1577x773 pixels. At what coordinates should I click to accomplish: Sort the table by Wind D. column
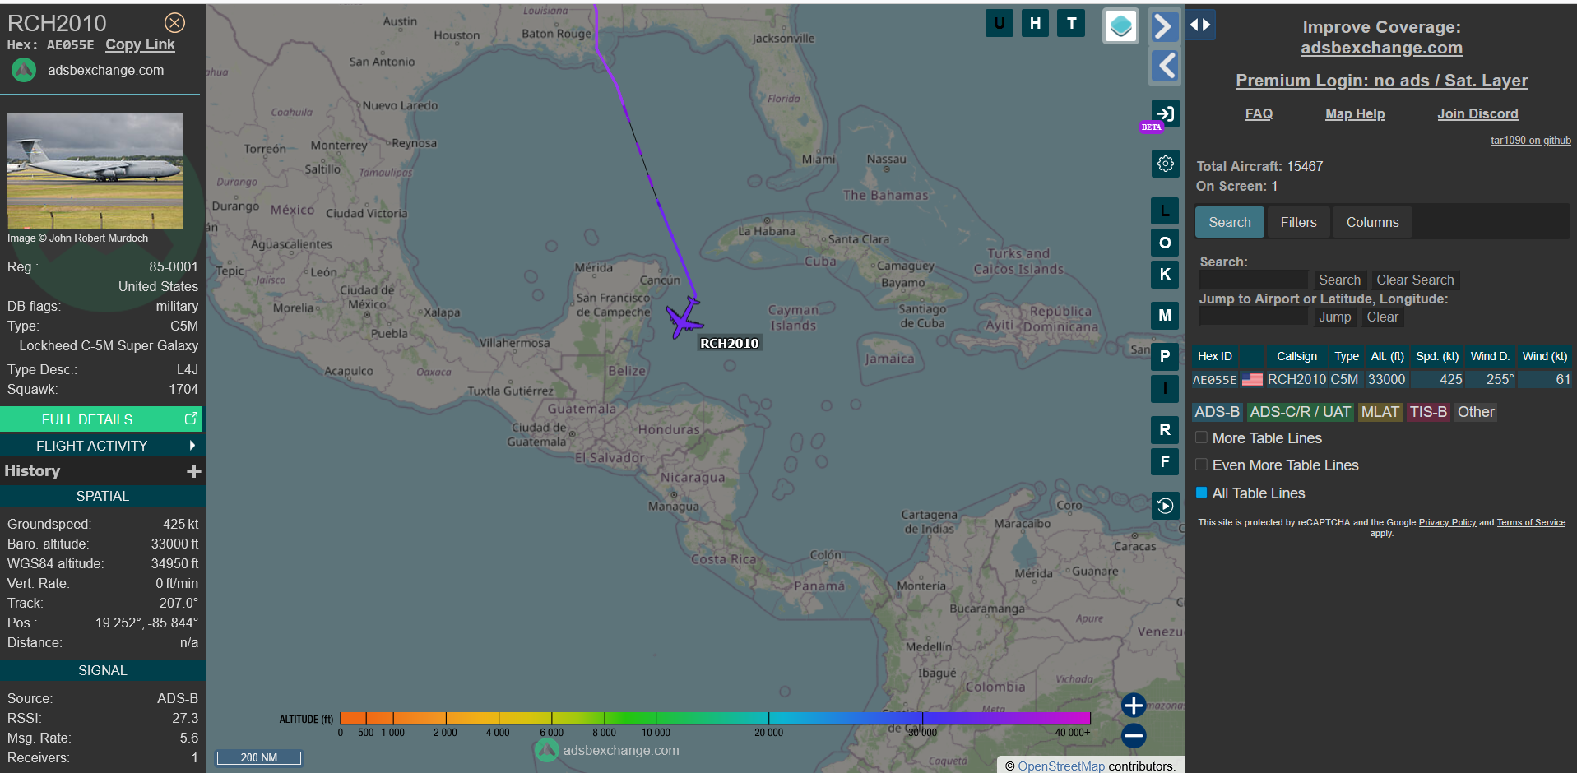click(x=1490, y=356)
